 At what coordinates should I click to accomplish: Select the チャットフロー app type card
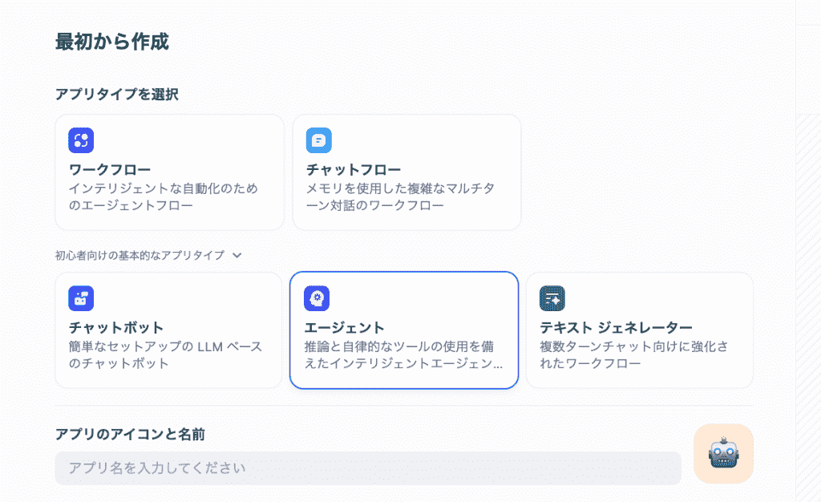pyautogui.click(x=406, y=172)
